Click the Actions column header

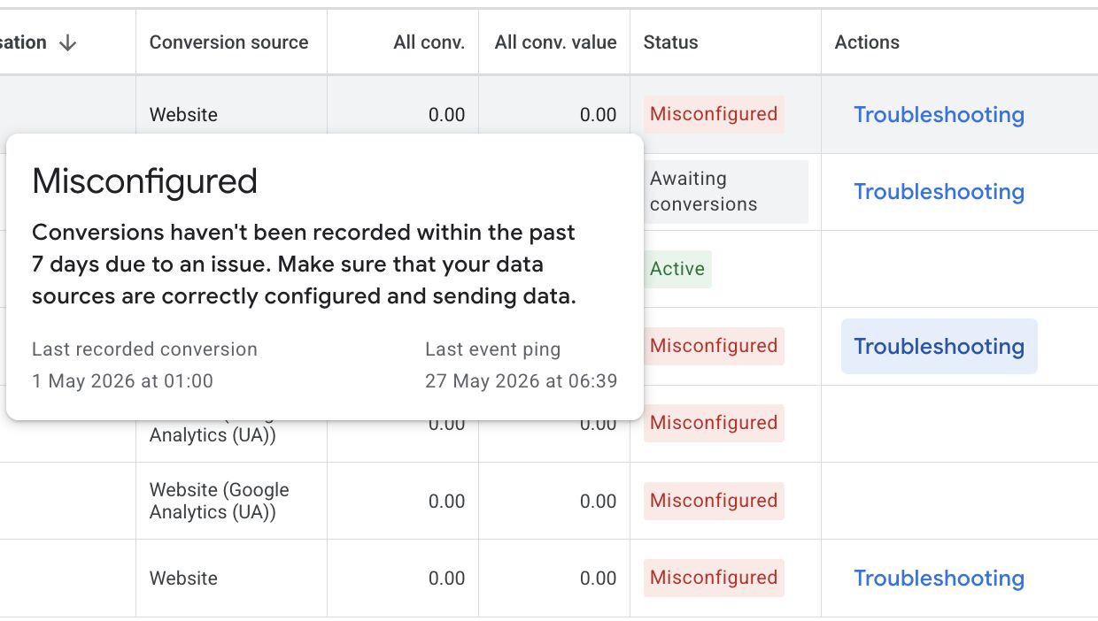coord(867,42)
